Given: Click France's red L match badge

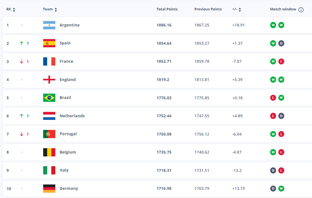Looking at the screenshot, I should tap(281, 61).
